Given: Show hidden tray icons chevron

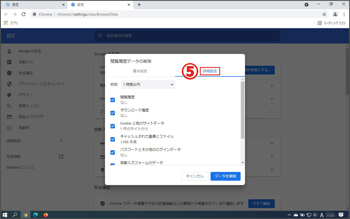Looking at the screenshot, I should click(290, 215).
